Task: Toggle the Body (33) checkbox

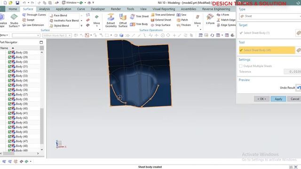Action: (9, 76)
